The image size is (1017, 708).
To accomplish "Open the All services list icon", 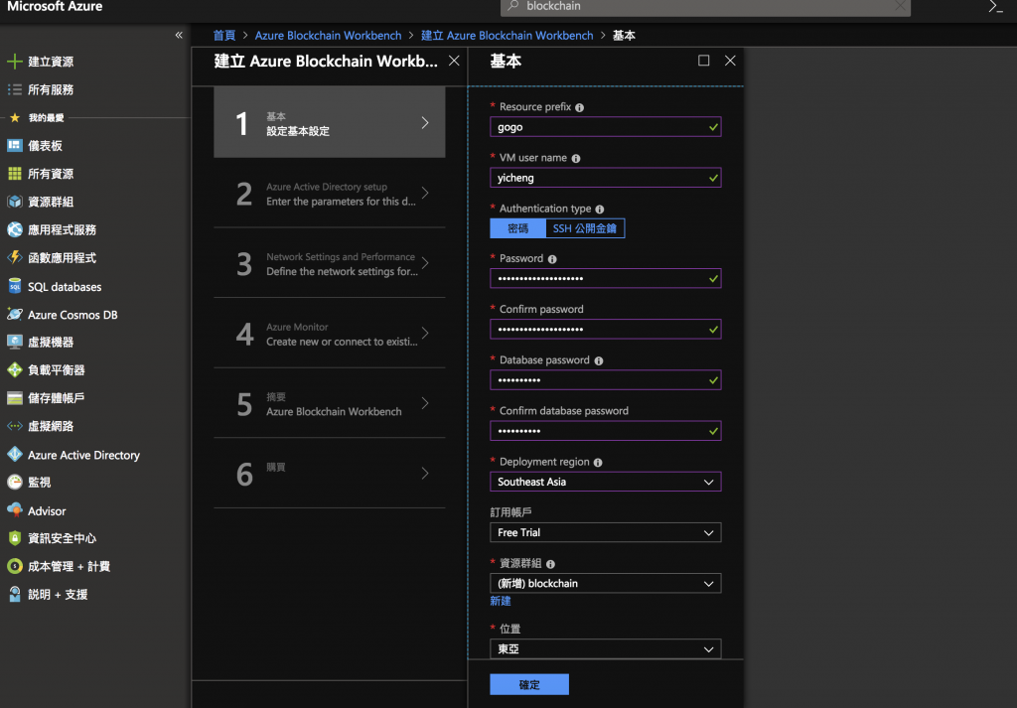I will pos(14,89).
